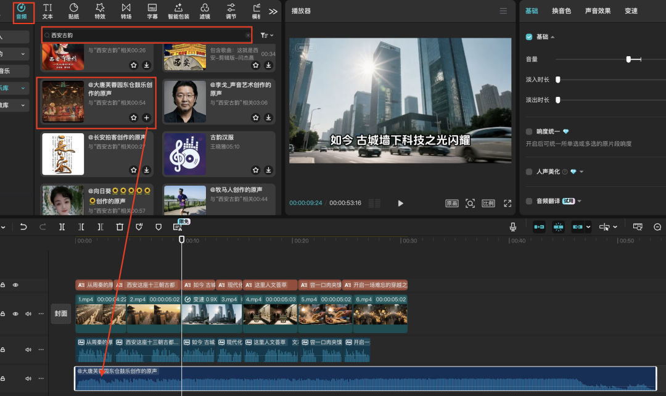Click the 比例 aspect ratio button
The width and height of the screenshot is (666, 396).
pyautogui.click(x=488, y=204)
